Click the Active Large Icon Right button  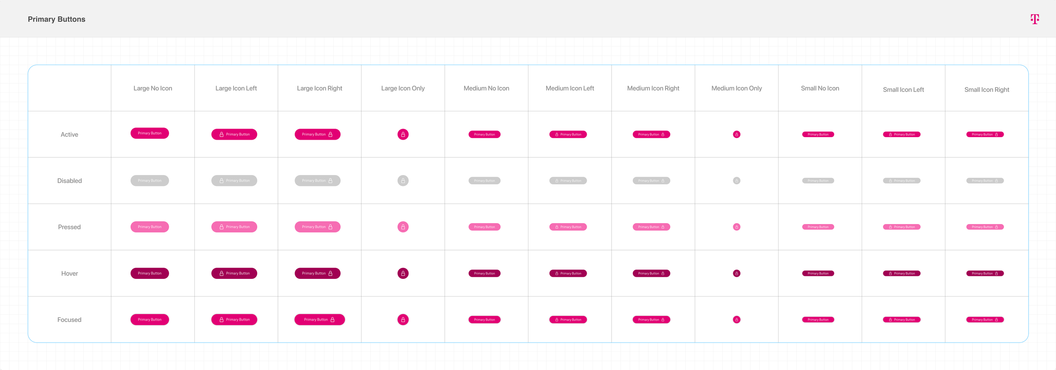point(318,134)
